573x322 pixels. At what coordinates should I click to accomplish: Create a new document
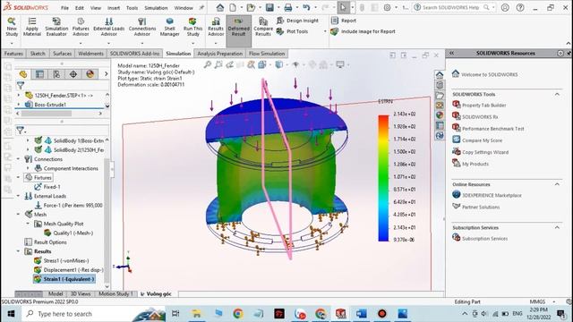coord(233,7)
